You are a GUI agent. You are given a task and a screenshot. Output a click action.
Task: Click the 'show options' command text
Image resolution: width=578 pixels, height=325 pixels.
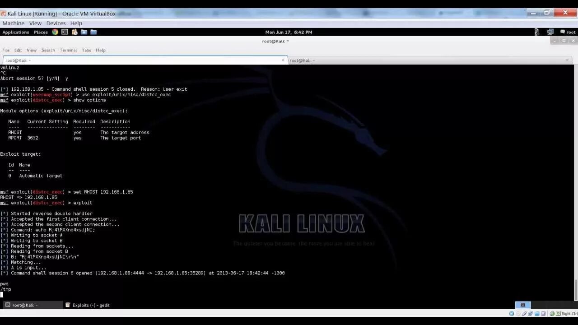click(89, 100)
